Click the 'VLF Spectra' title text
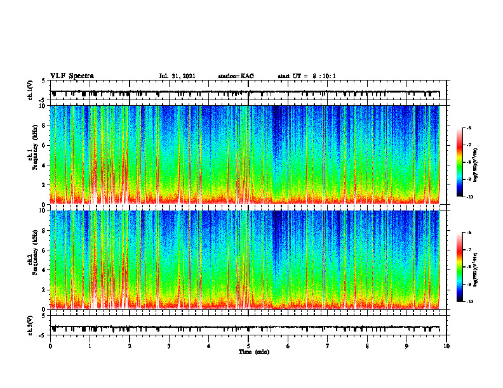This screenshot has width=503, height=388. [72, 75]
